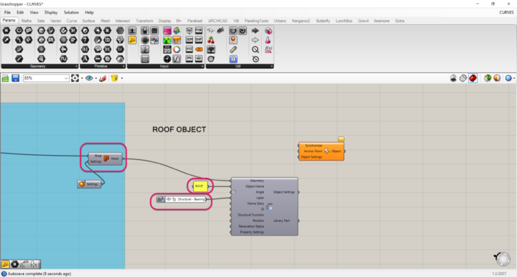
Task: Toggle the preview eye icon in canvas toolbar
Action: (90, 79)
